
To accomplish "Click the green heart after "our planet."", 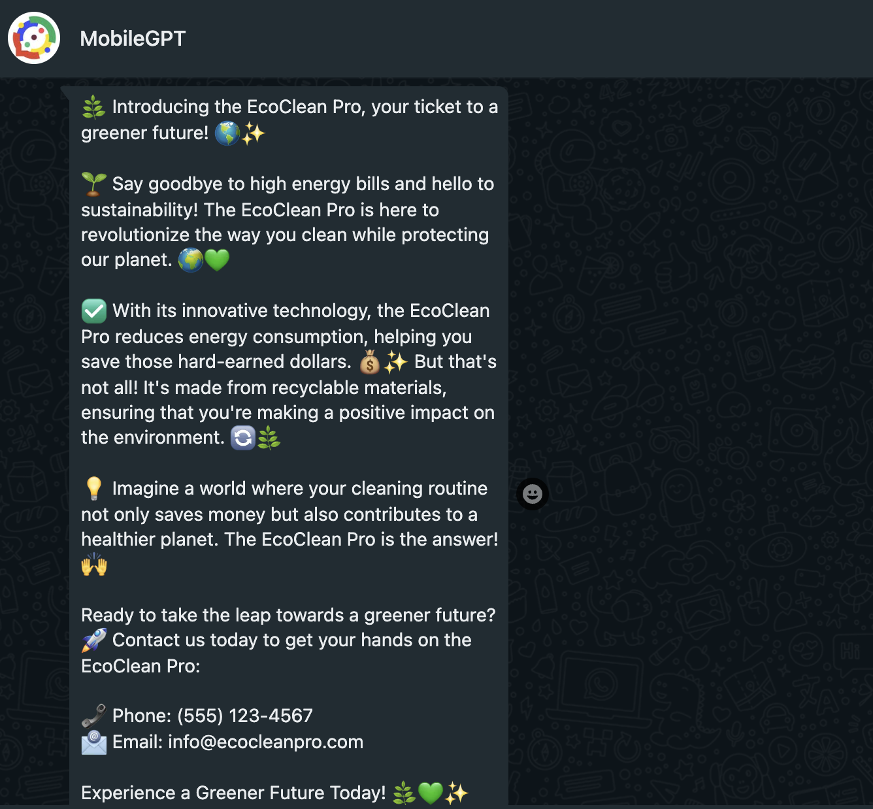I will click(x=217, y=260).
